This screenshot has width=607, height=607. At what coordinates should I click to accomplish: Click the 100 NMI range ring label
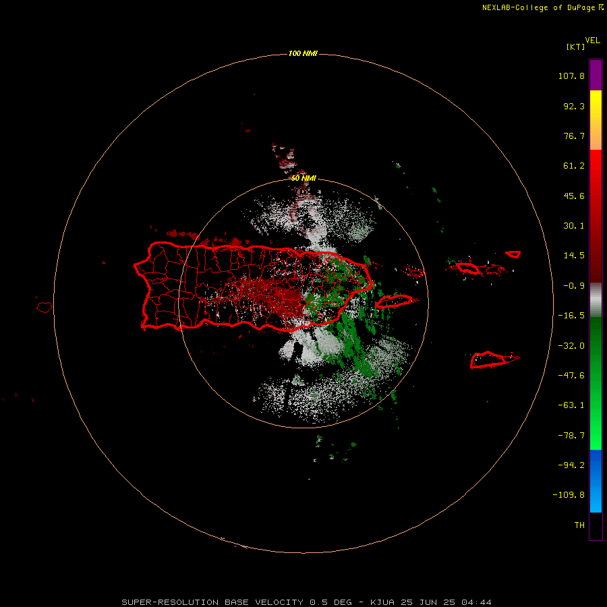point(303,53)
